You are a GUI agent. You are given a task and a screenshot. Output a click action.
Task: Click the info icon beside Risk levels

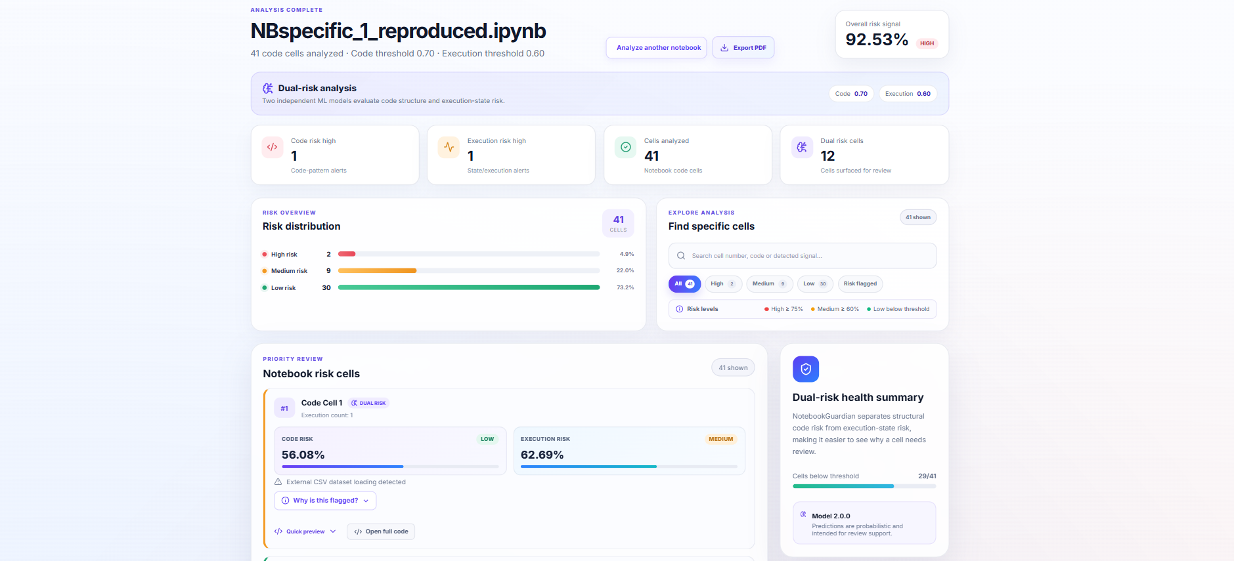click(x=679, y=309)
